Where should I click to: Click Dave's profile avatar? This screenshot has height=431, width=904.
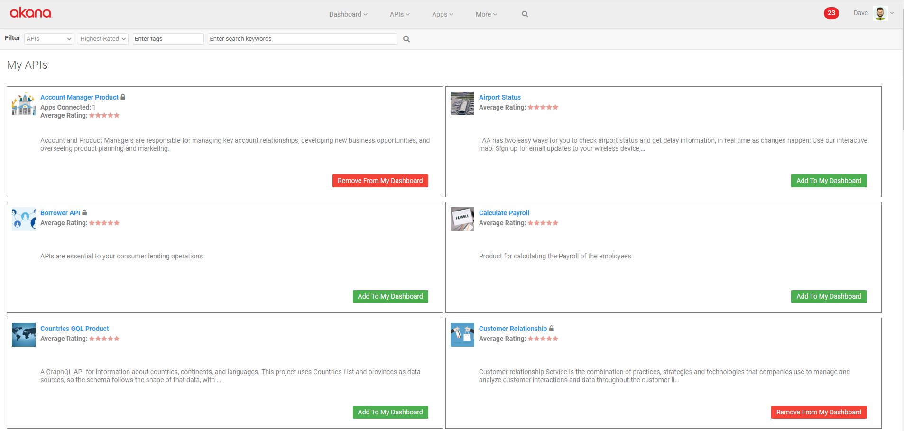880,13
